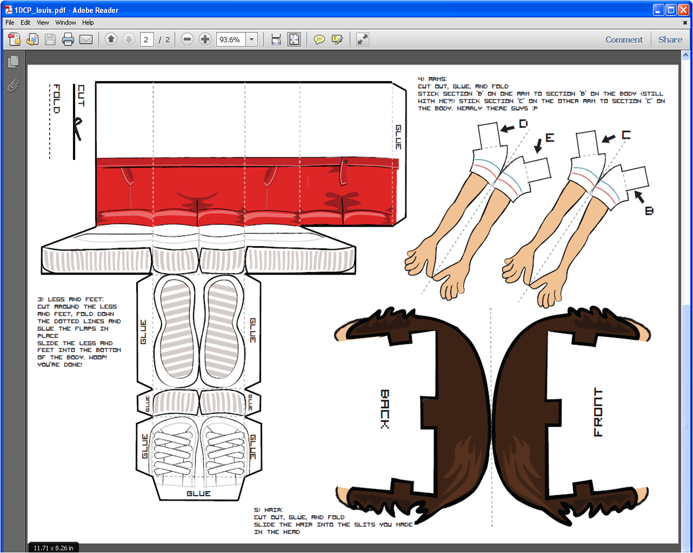Screen dimensions: 693x553
Task: Open the Help menu
Action: (x=88, y=23)
